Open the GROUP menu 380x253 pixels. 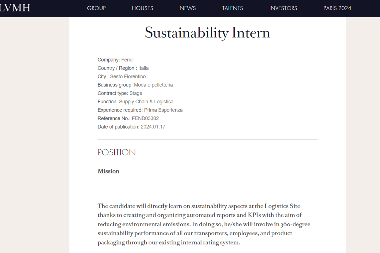[96, 8]
